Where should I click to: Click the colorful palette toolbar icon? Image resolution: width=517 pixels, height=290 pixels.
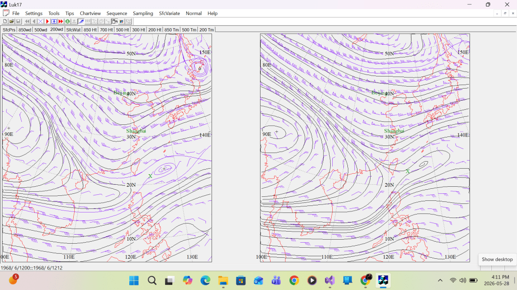121,21
